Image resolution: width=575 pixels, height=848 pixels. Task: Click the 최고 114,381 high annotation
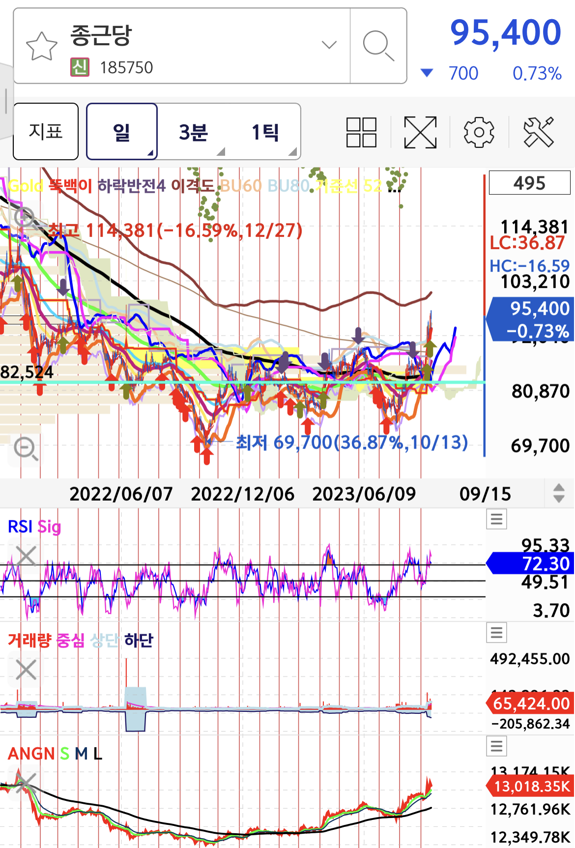176,230
